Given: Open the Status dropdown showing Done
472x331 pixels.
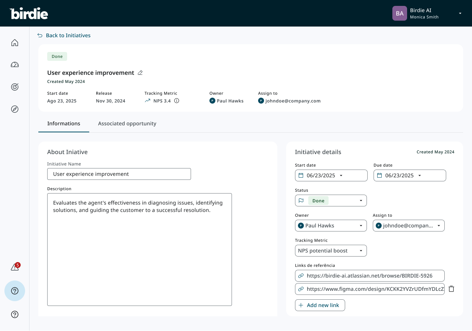Looking at the screenshot, I should pos(331,201).
